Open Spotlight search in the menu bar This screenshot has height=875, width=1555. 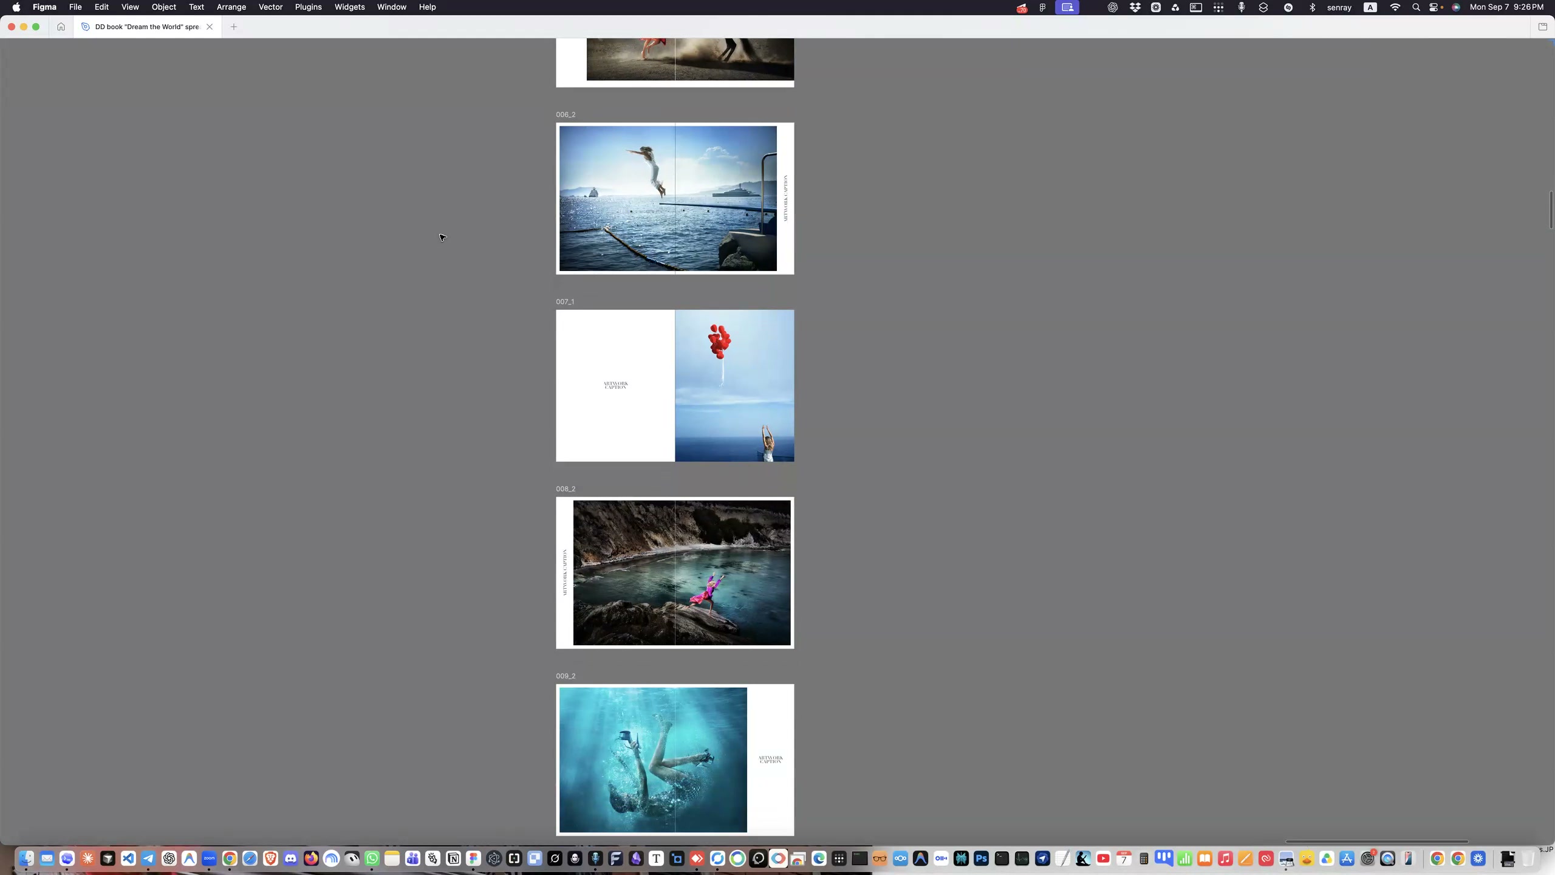(1416, 7)
